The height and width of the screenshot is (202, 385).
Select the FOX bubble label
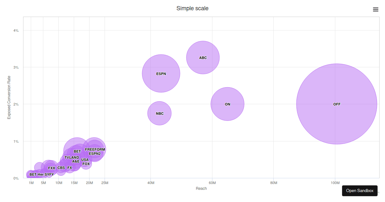86,164
